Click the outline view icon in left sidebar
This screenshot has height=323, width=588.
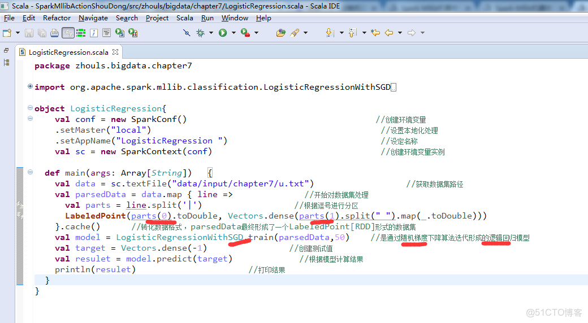click(6, 63)
